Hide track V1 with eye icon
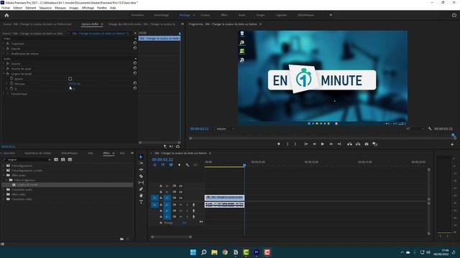Screen dimensions: 460x258 (180, 198)
